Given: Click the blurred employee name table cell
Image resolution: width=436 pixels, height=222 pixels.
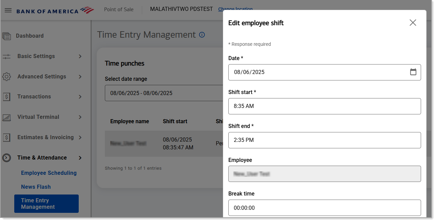Looking at the screenshot, I should click(x=128, y=144).
